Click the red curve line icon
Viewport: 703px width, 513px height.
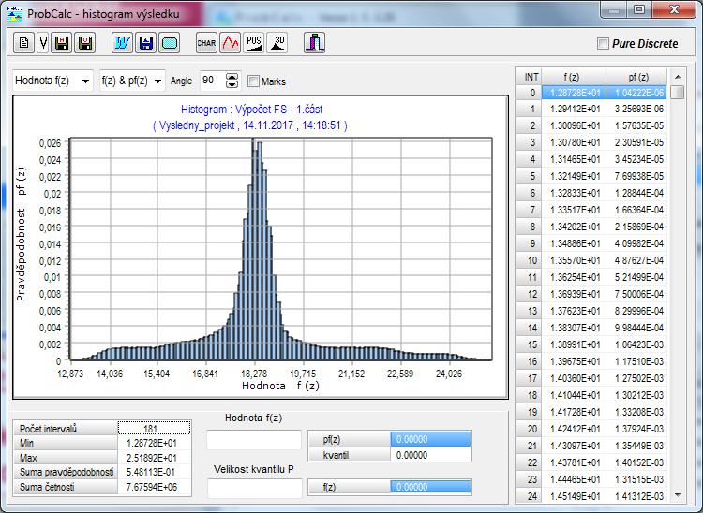click(x=230, y=43)
